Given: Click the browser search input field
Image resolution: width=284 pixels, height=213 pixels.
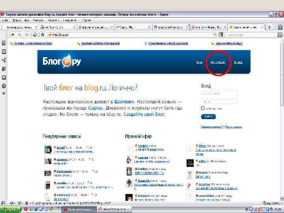Looking at the screenshot, I should pyautogui.click(x=251, y=35).
